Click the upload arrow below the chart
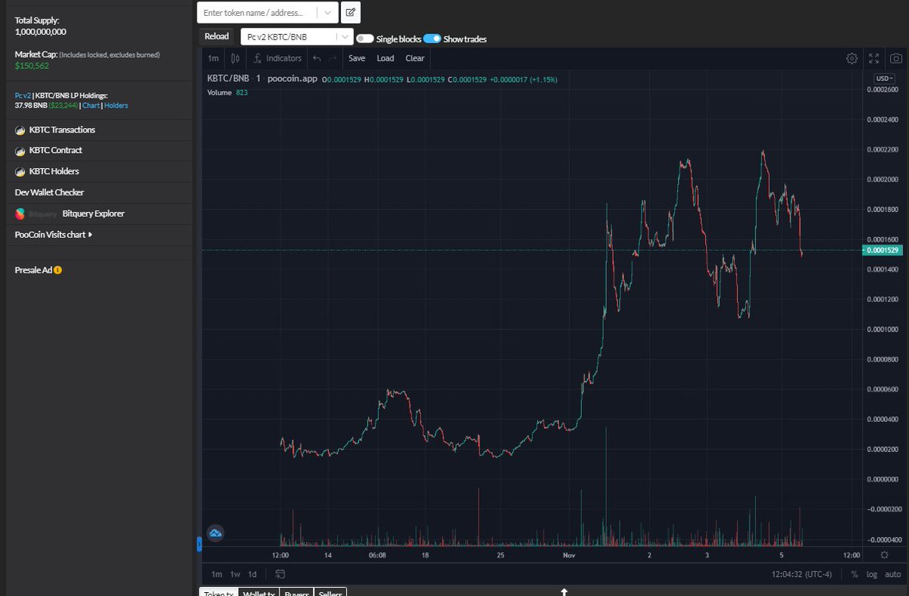Screen dimensions: 909x596 tap(564, 591)
